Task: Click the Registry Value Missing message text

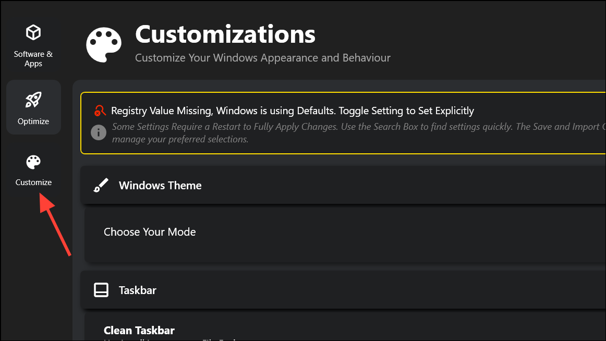Action: click(293, 111)
